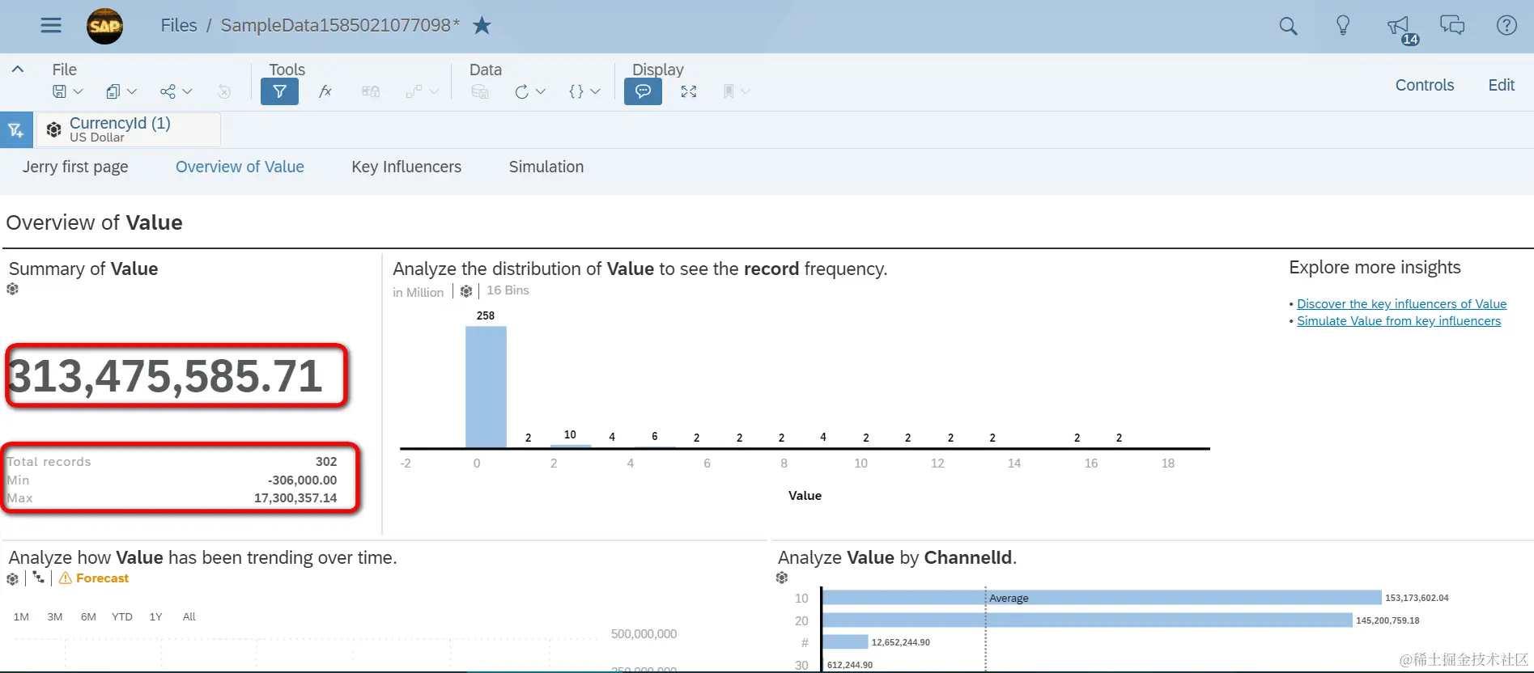The height and width of the screenshot is (673, 1534).
Task: Select the 3M time range
Action: (55, 616)
